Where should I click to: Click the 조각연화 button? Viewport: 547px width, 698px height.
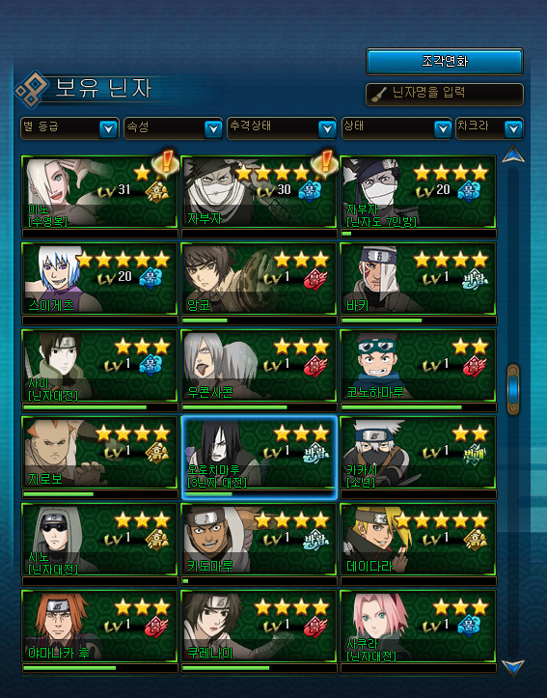click(445, 62)
